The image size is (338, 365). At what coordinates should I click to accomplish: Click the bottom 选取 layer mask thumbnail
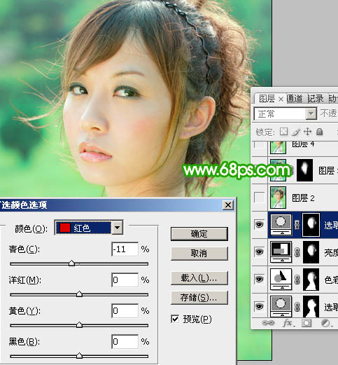(311, 306)
